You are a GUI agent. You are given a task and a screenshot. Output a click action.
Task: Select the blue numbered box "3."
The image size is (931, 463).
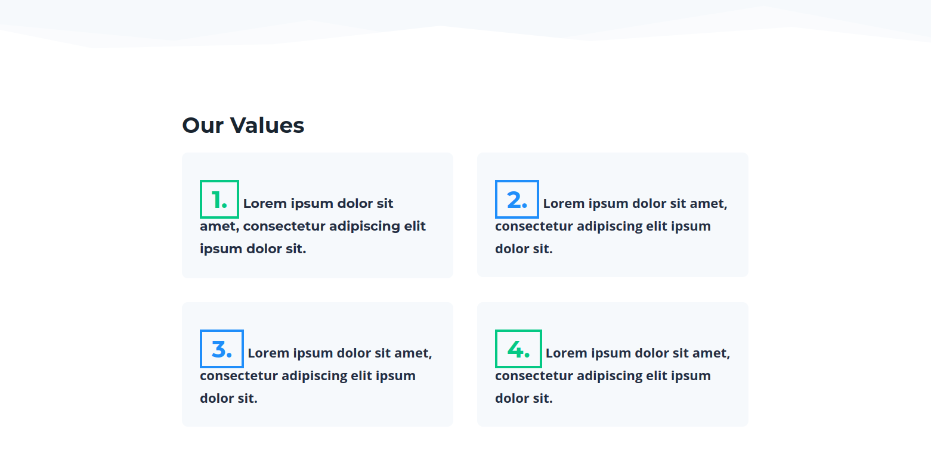point(222,349)
